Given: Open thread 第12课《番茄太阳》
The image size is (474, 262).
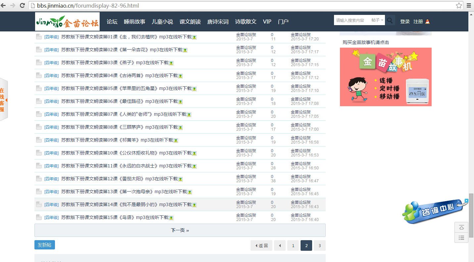Looking at the screenshot, I should (x=119, y=179).
